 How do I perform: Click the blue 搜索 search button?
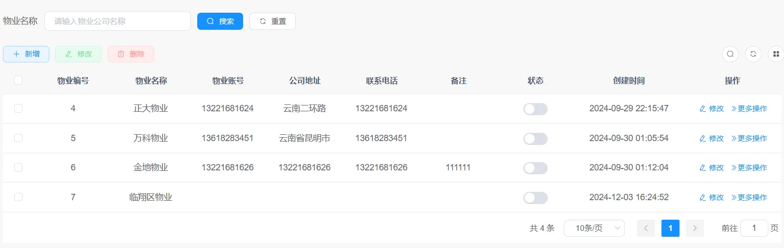pyautogui.click(x=220, y=21)
